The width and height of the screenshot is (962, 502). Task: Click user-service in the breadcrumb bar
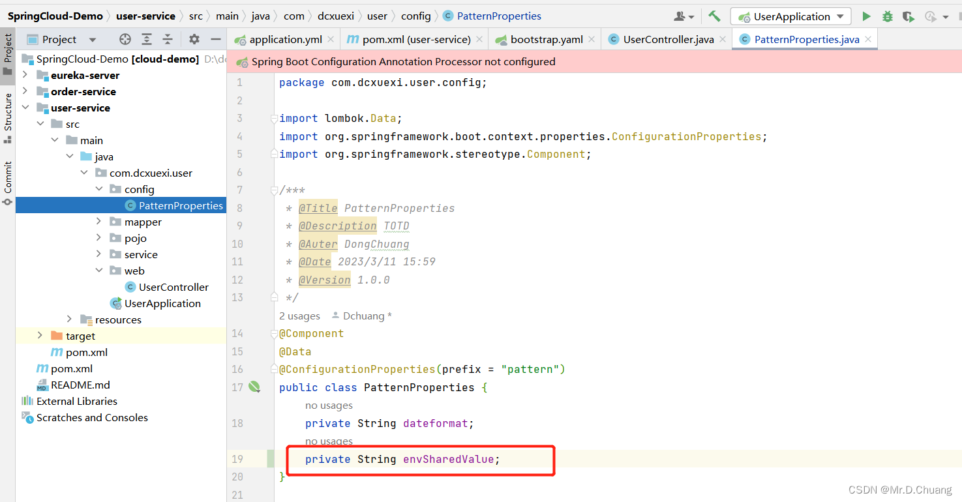(145, 16)
